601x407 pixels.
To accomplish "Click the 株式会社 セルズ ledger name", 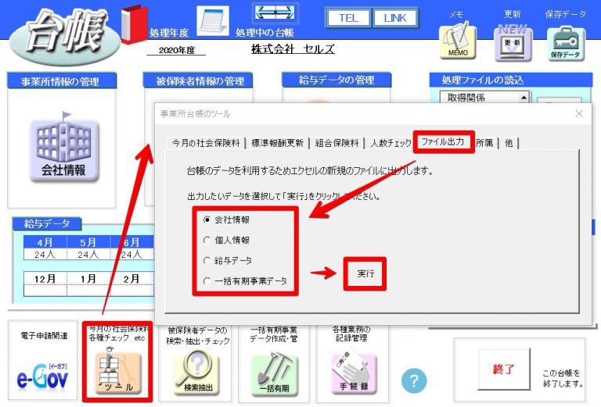I will tap(293, 49).
